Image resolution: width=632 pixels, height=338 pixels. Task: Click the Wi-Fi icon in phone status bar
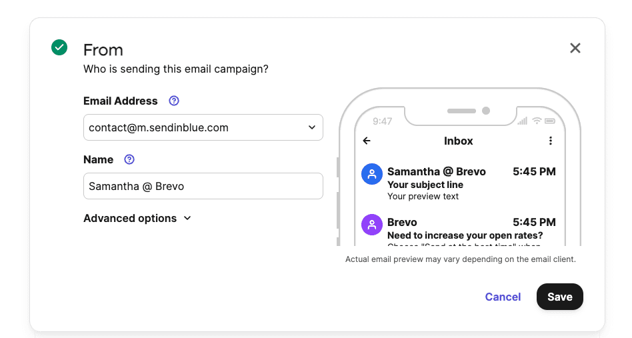coord(537,121)
